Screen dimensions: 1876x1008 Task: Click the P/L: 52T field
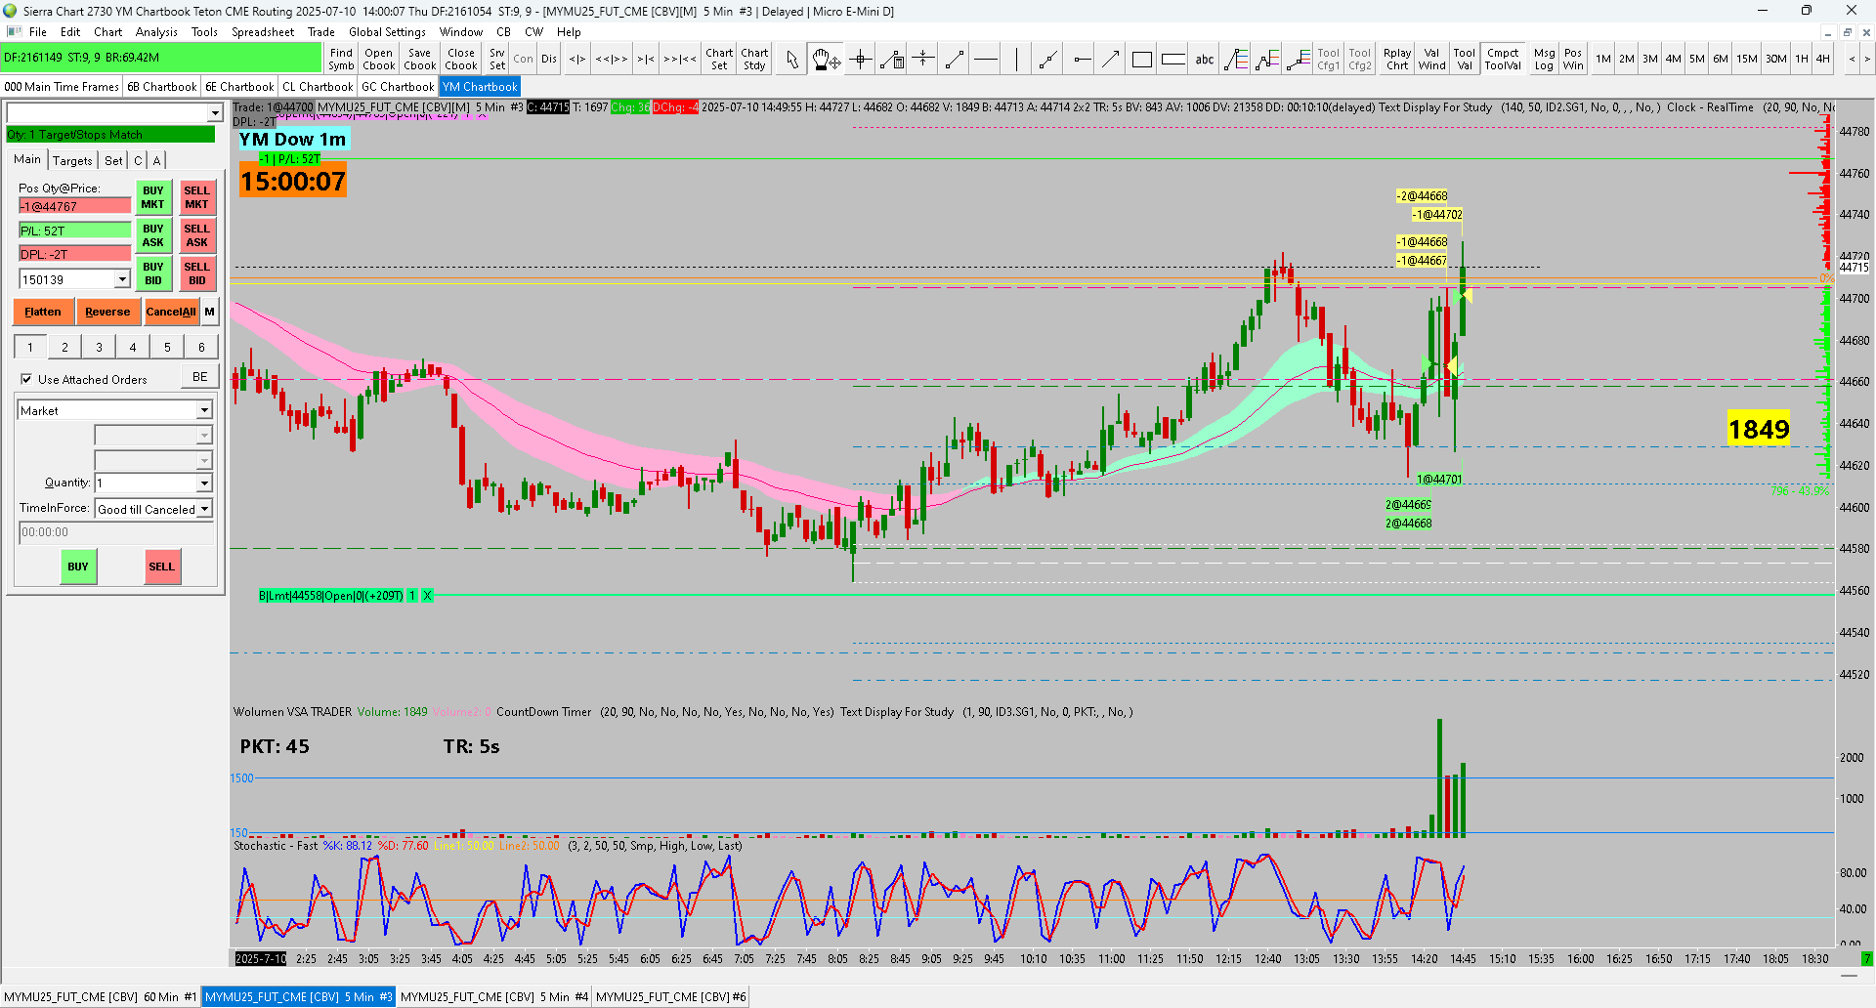coord(75,231)
